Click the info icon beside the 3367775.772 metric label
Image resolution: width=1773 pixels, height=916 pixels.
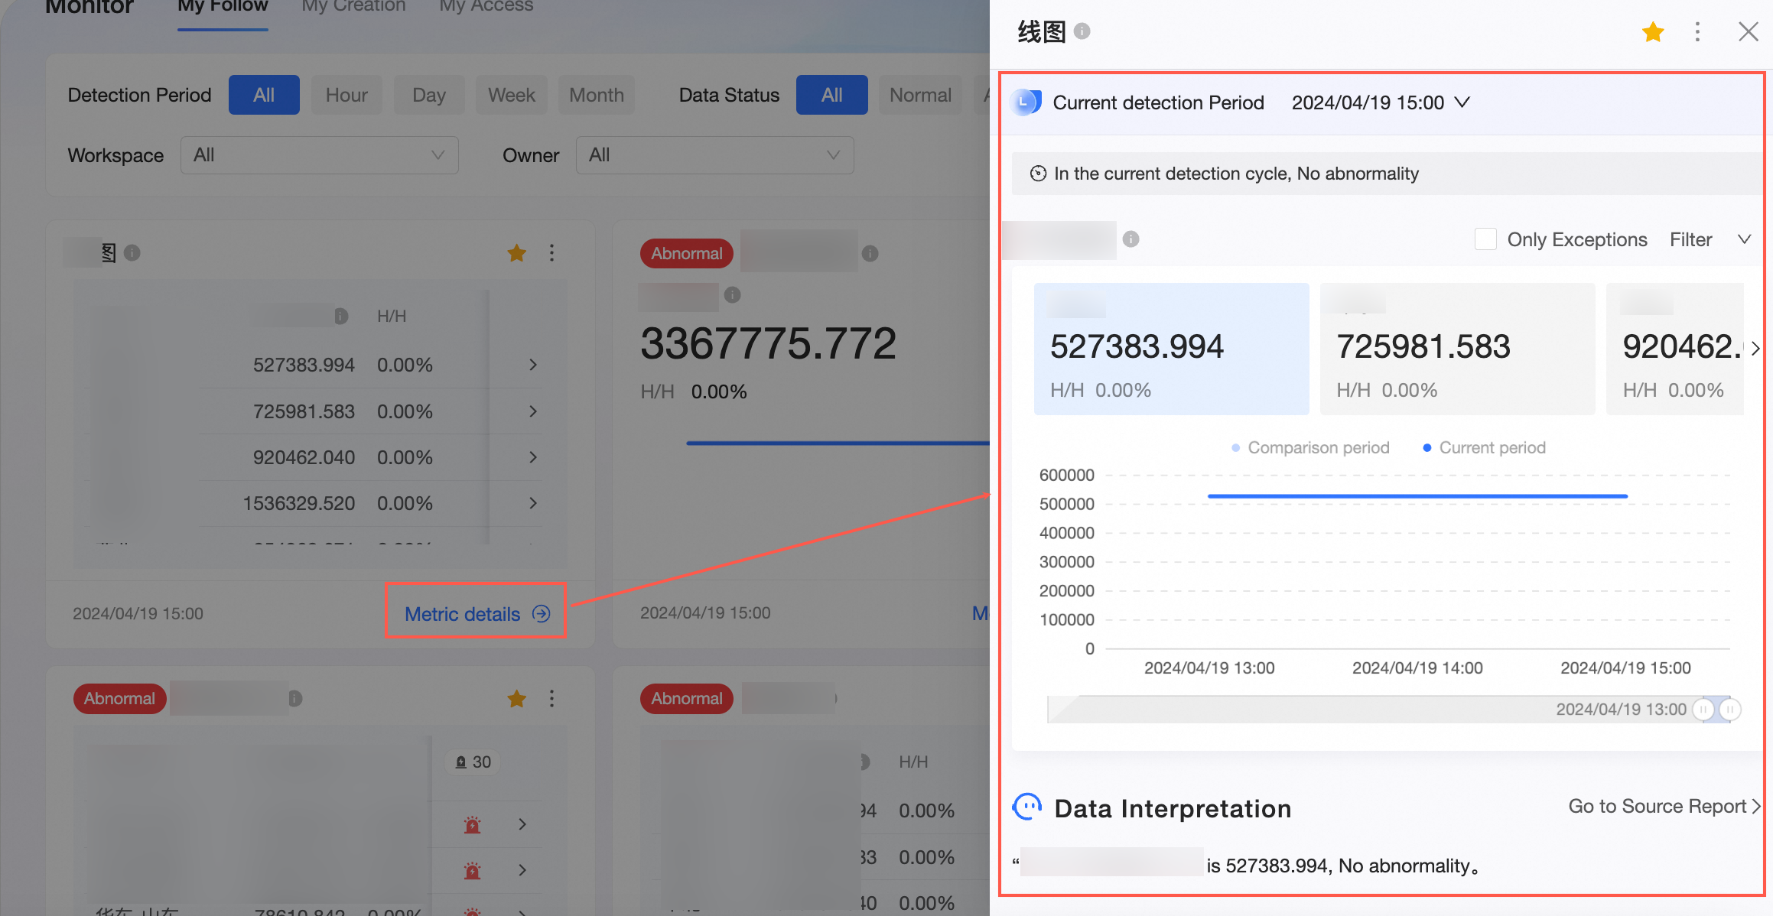point(732,295)
